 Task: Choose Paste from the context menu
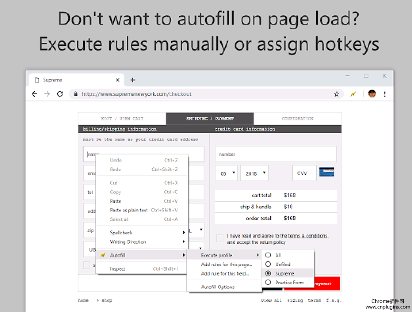coord(142,201)
